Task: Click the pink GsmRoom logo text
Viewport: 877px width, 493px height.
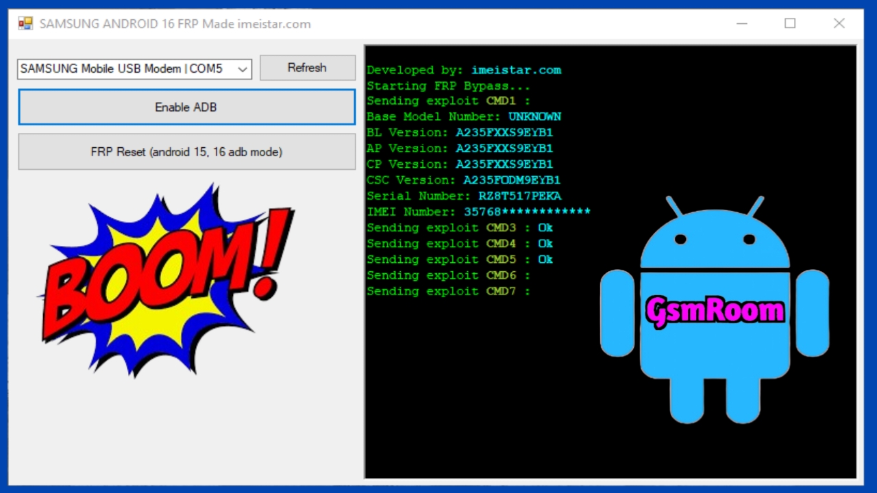Action: [x=715, y=312]
